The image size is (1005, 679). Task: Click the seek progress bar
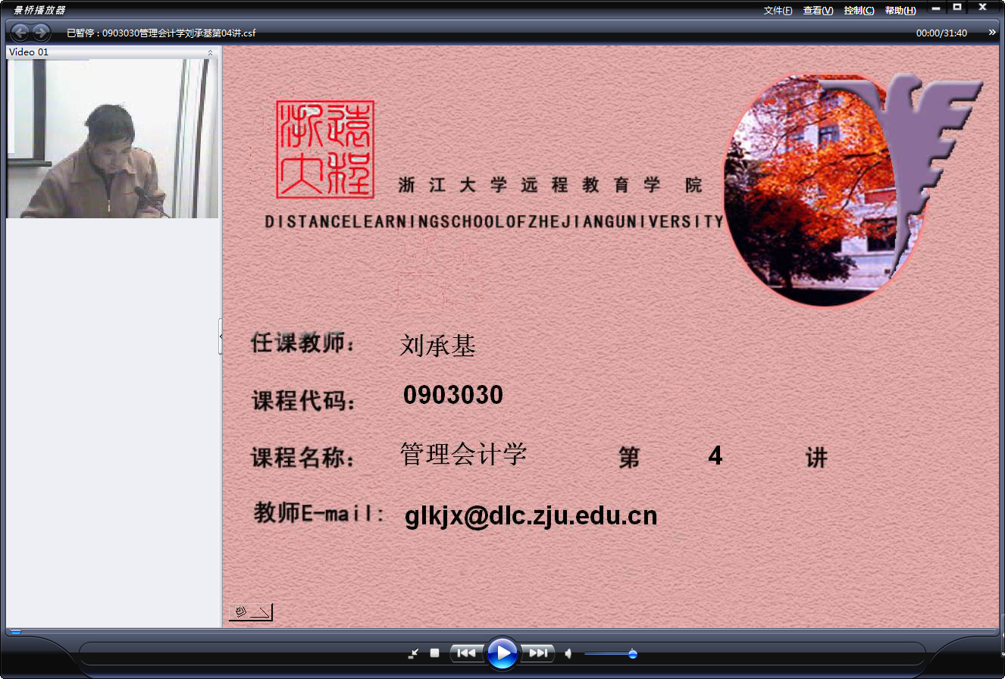502,631
